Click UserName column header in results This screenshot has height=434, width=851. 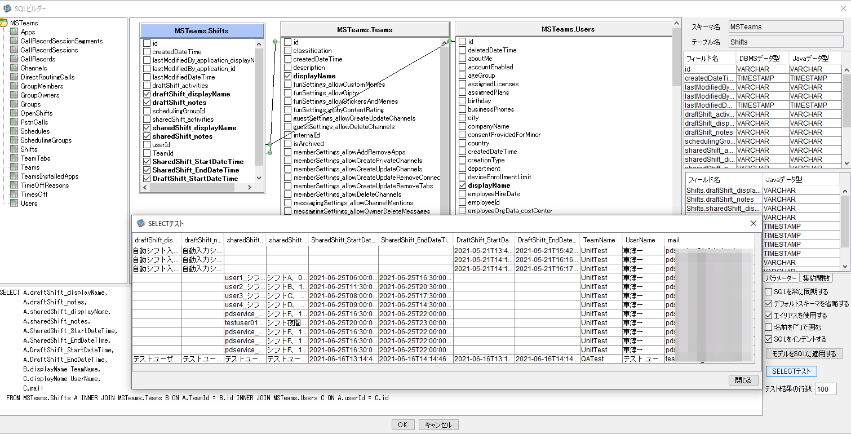(643, 240)
